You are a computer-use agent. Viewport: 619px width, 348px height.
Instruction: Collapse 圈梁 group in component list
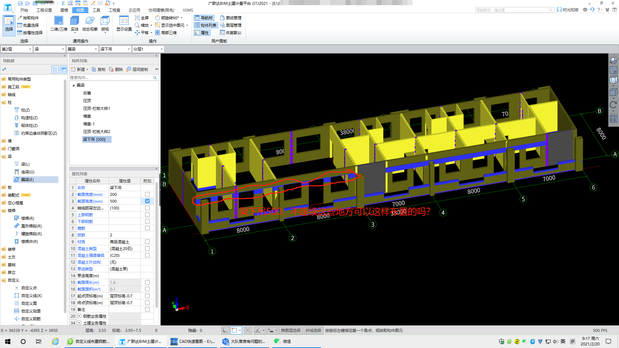[74, 85]
